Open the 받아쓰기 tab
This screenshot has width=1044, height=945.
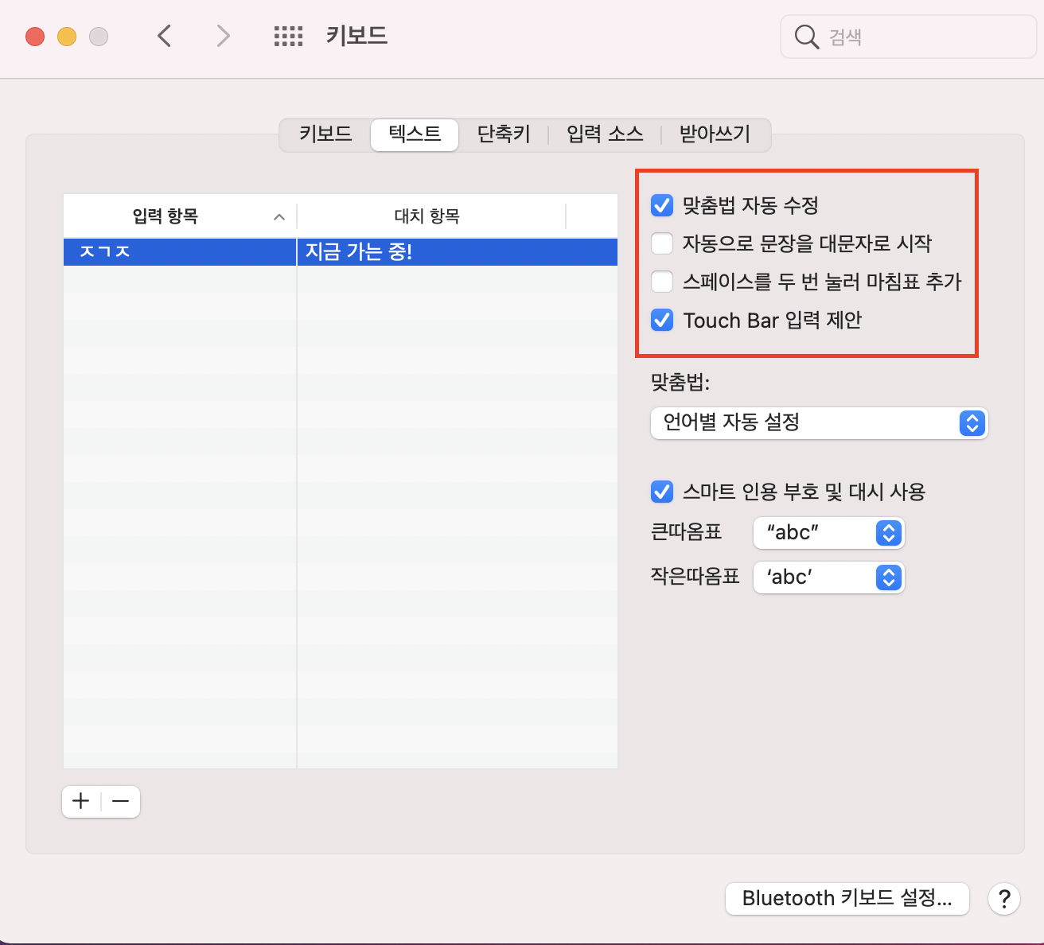coord(715,134)
